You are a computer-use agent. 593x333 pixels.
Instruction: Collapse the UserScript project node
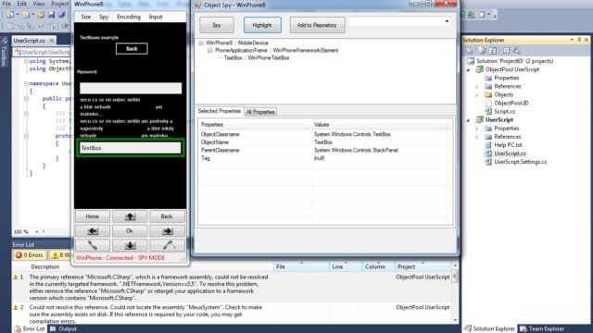click(x=469, y=120)
